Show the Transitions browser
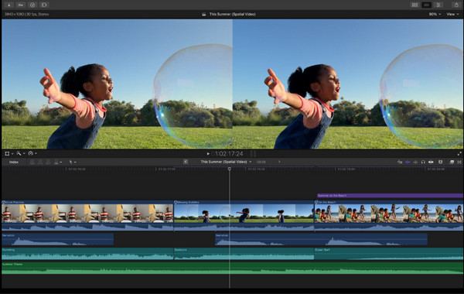Image resolution: width=464 pixels, height=294 pixels. [x=459, y=162]
